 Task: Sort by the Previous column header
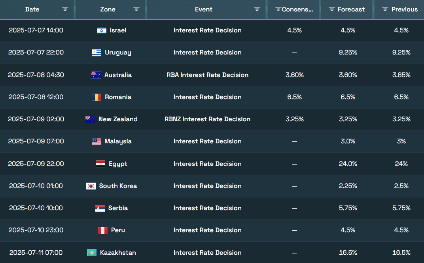[x=405, y=9]
